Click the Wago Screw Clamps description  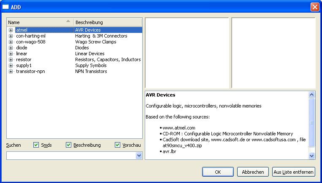96,42
